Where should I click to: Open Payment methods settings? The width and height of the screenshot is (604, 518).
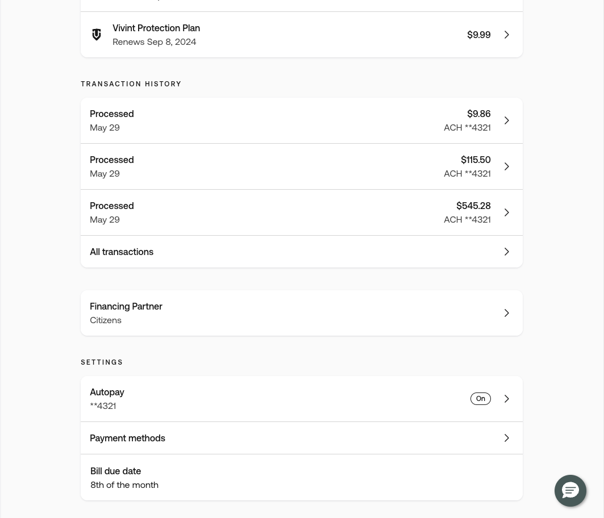[x=302, y=438]
